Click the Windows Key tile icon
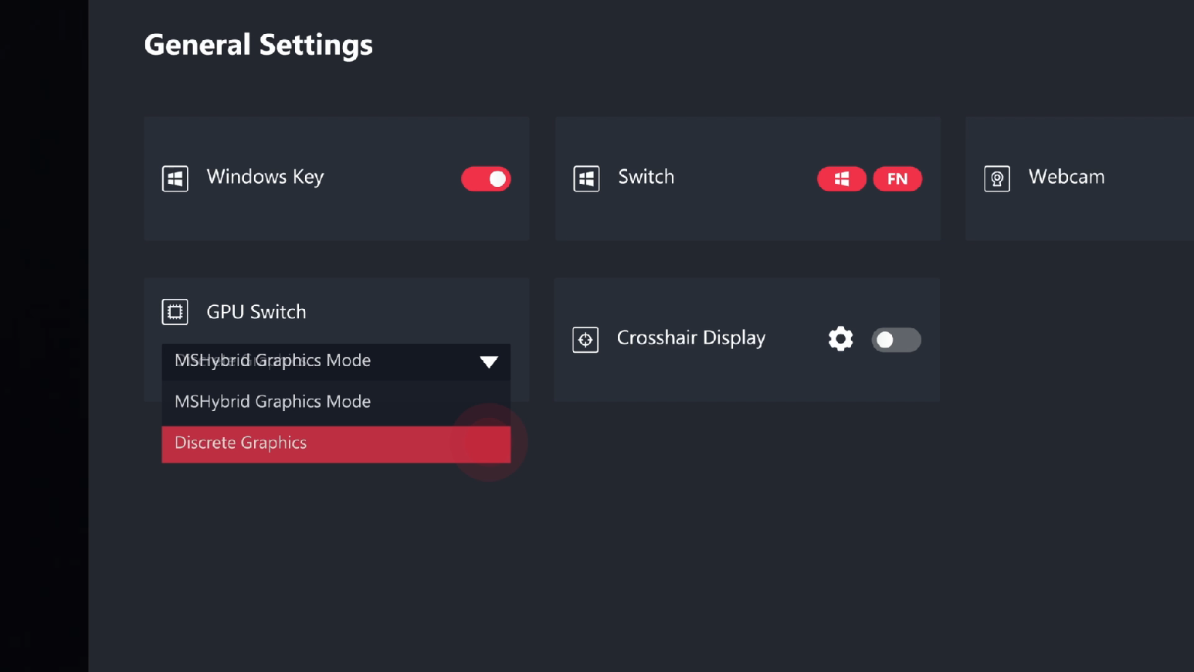Image resolution: width=1194 pixels, height=672 pixels. tap(175, 178)
